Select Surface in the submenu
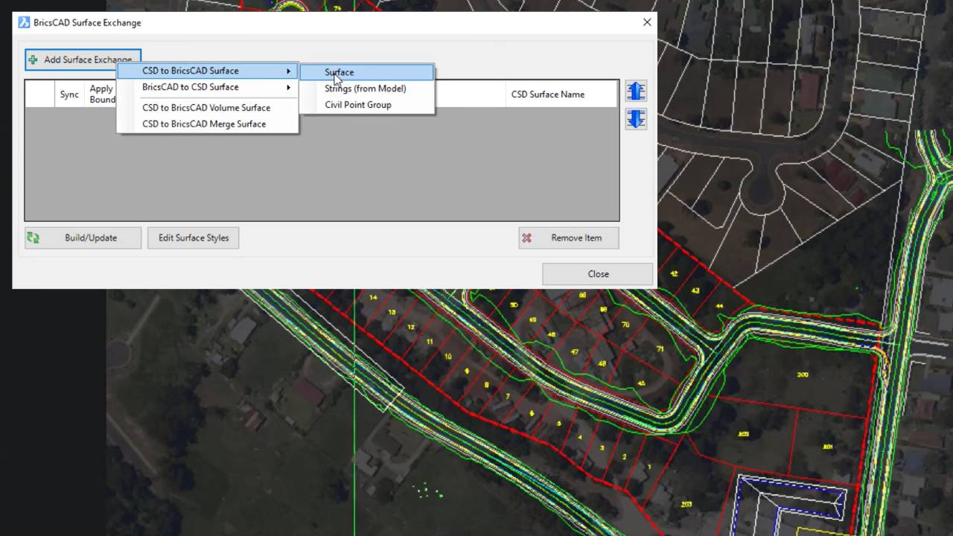This screenshot has height=536, width=953. tap(366, 72)
